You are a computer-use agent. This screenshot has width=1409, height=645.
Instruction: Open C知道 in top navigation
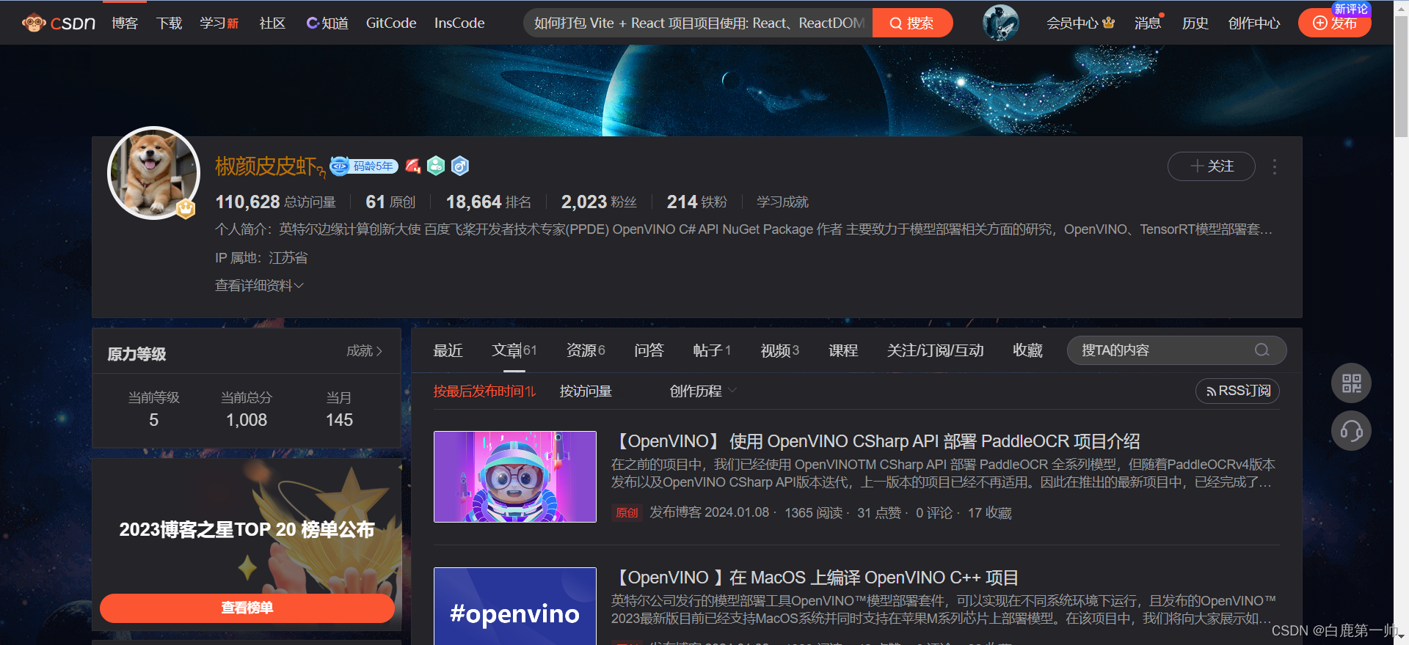[327, 23]
